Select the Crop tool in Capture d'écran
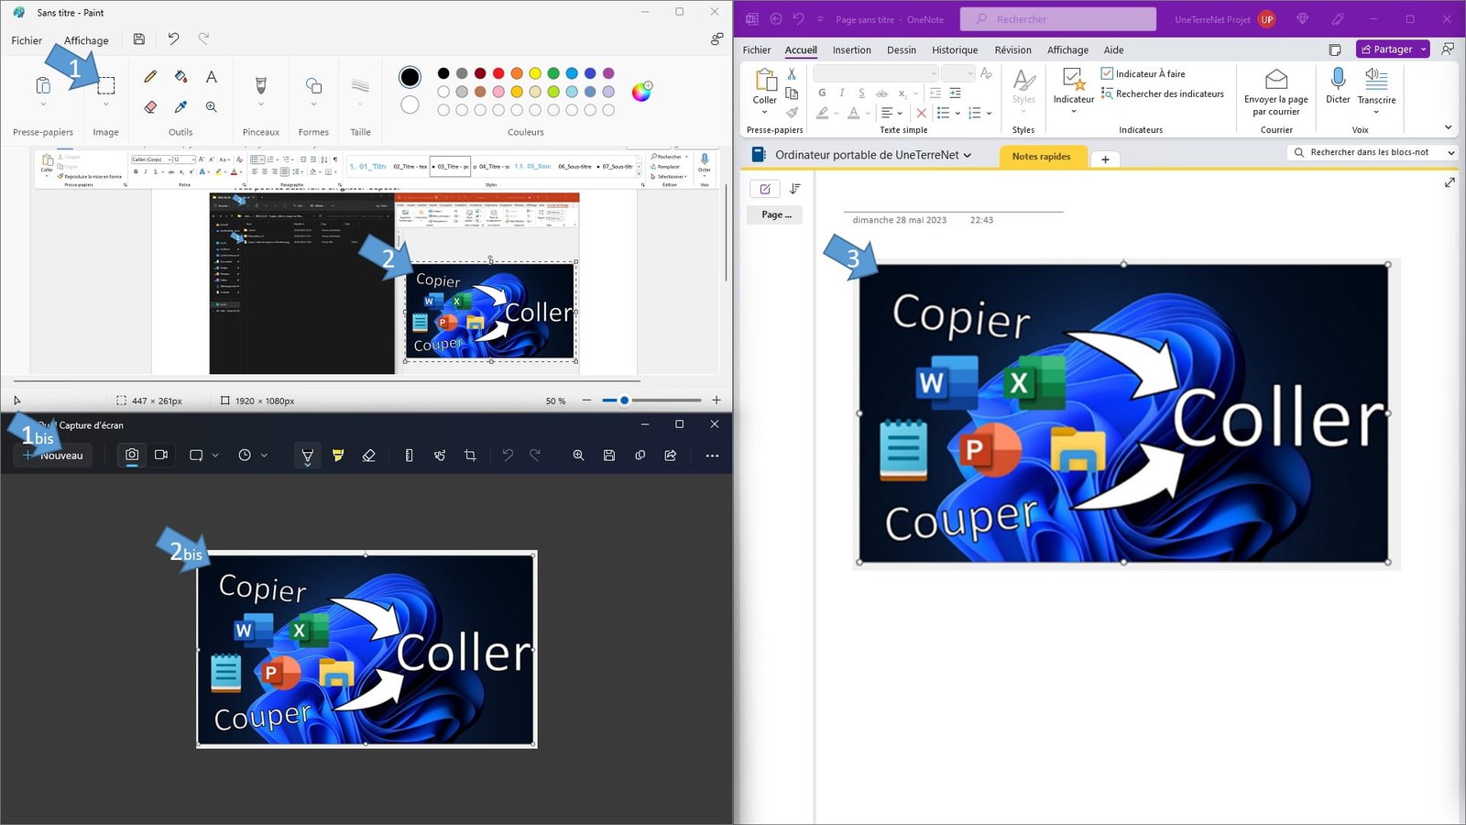 pos(470,455)
